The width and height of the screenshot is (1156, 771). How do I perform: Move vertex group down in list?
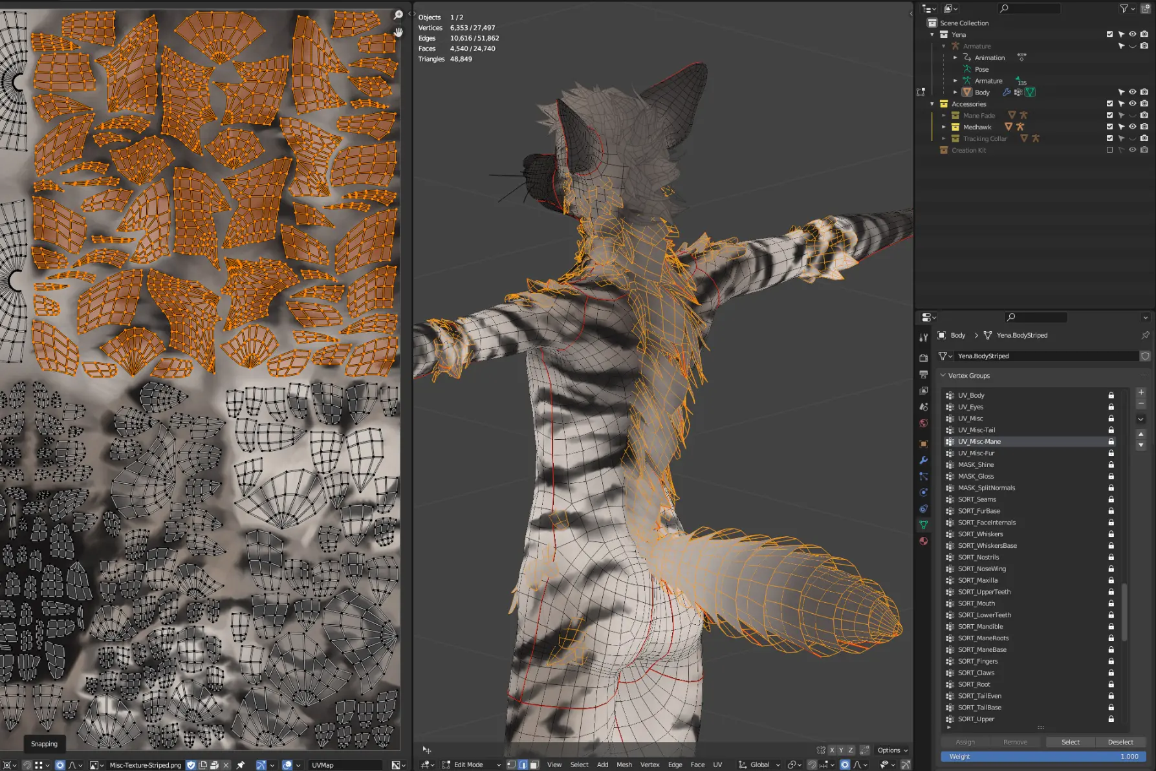coord(1141,445)
